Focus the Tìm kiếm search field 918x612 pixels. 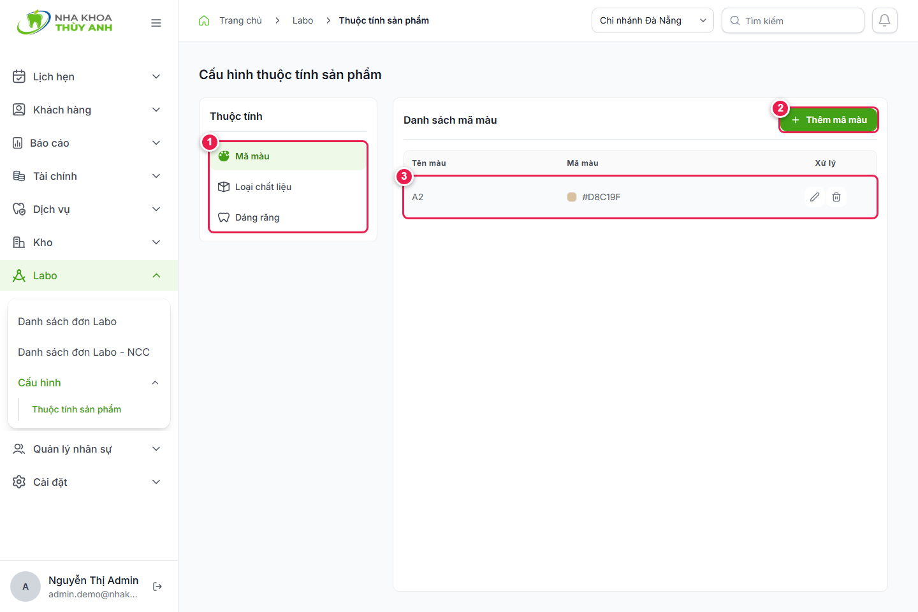pos(793,20)
